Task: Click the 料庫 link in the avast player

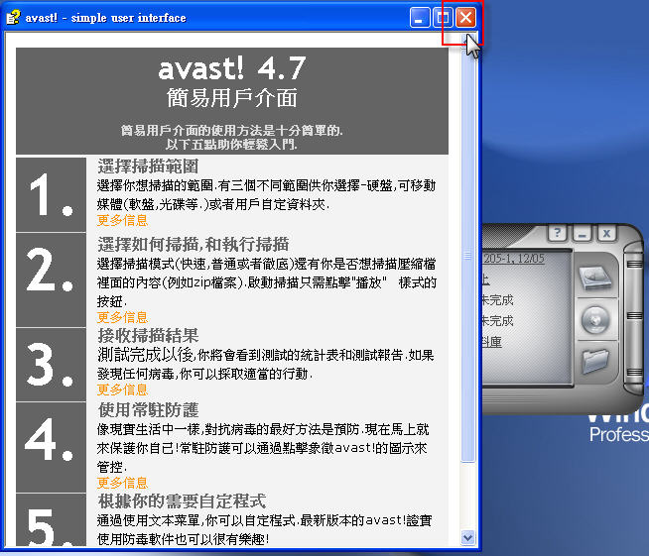Action: pos(492,342)
